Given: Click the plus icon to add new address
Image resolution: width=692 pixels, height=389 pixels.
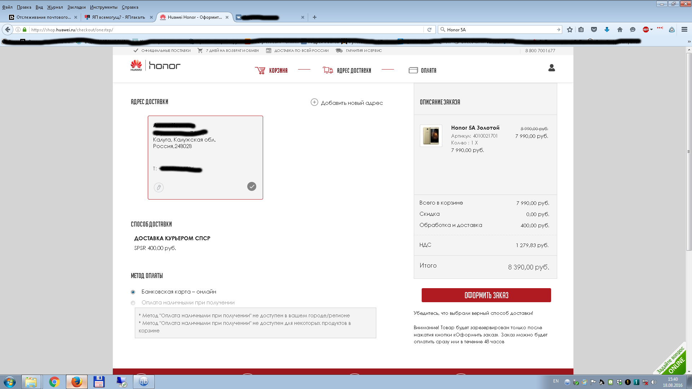Looking at the screenshot, I should (314, 102).
